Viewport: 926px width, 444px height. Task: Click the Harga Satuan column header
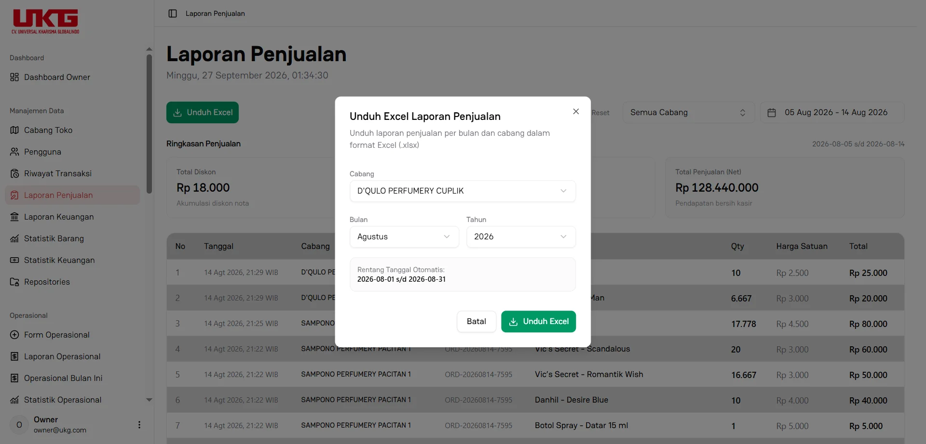coord(802,246)
